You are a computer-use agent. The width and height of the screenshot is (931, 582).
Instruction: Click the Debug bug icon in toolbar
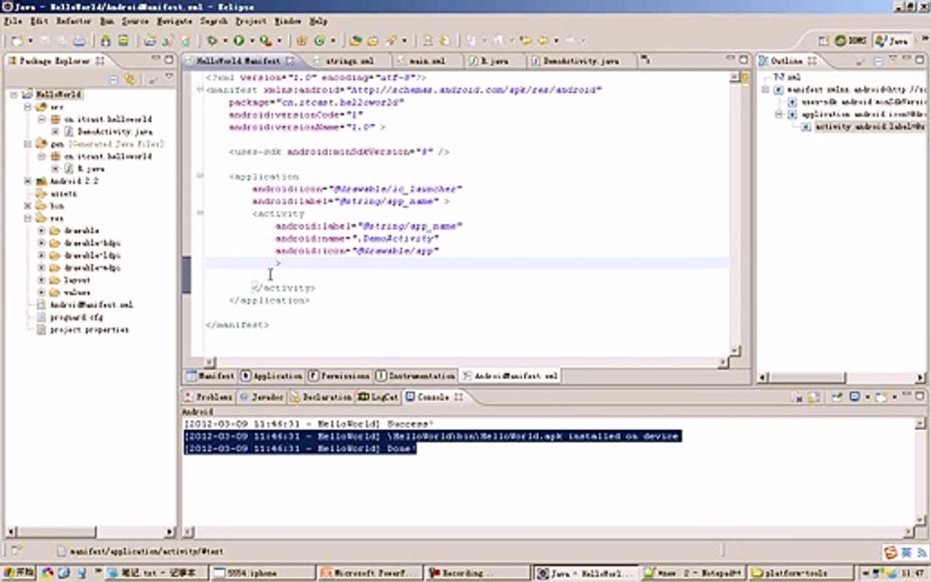click(x=212, y=41)
